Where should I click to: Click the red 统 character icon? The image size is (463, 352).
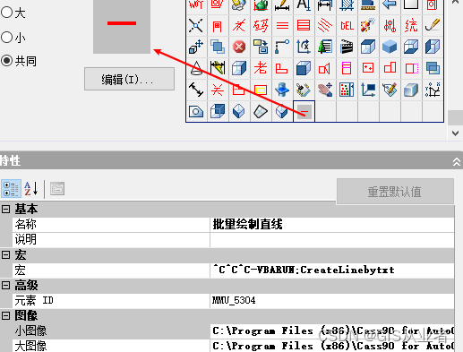point(411,26)
